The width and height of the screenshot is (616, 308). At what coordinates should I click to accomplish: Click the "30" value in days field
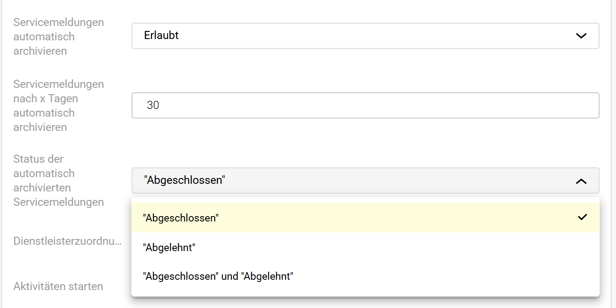tap(153, 105)
